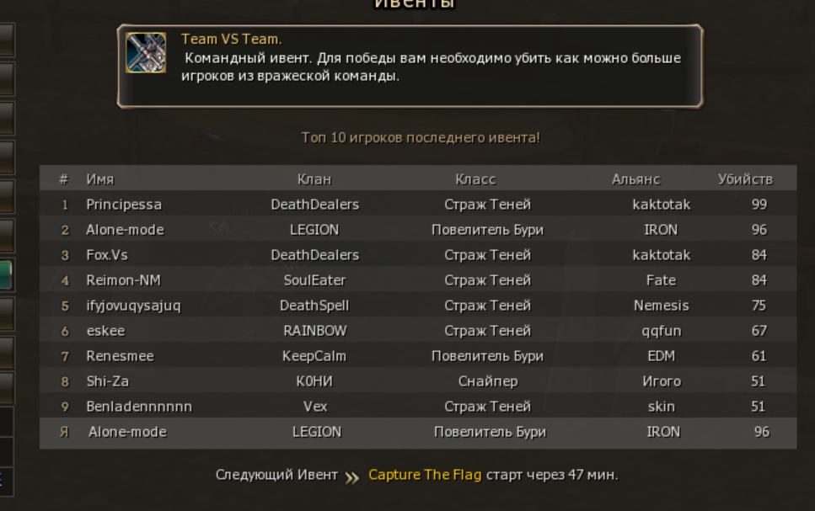Click the double-arrow icon before Capture The Flag
Screen dimensions: 815x511
tap(352, 476)
